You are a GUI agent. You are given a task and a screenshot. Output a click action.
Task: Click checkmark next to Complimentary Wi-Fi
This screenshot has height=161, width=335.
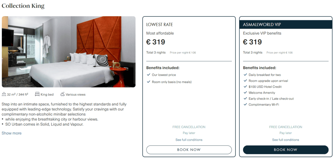[x=245, y=104]
